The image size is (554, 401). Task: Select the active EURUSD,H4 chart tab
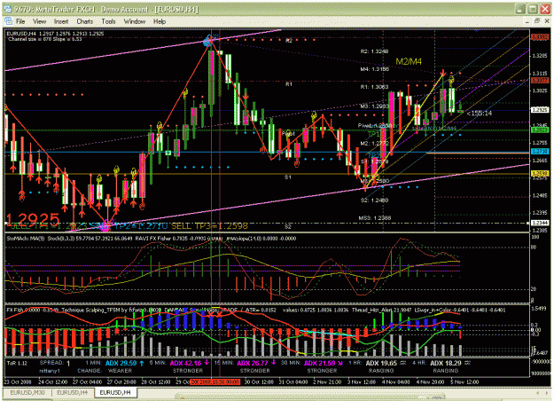(115, 392)
